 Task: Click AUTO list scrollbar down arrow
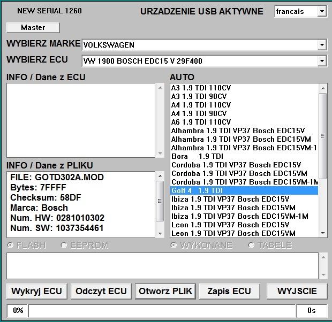(323, 233)
